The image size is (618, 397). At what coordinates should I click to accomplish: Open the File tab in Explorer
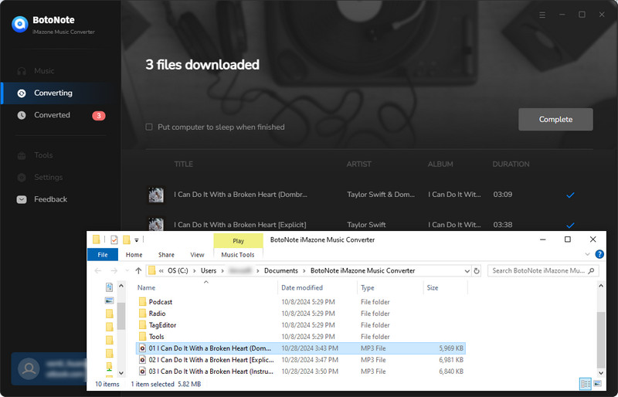(x=103, y=255)
